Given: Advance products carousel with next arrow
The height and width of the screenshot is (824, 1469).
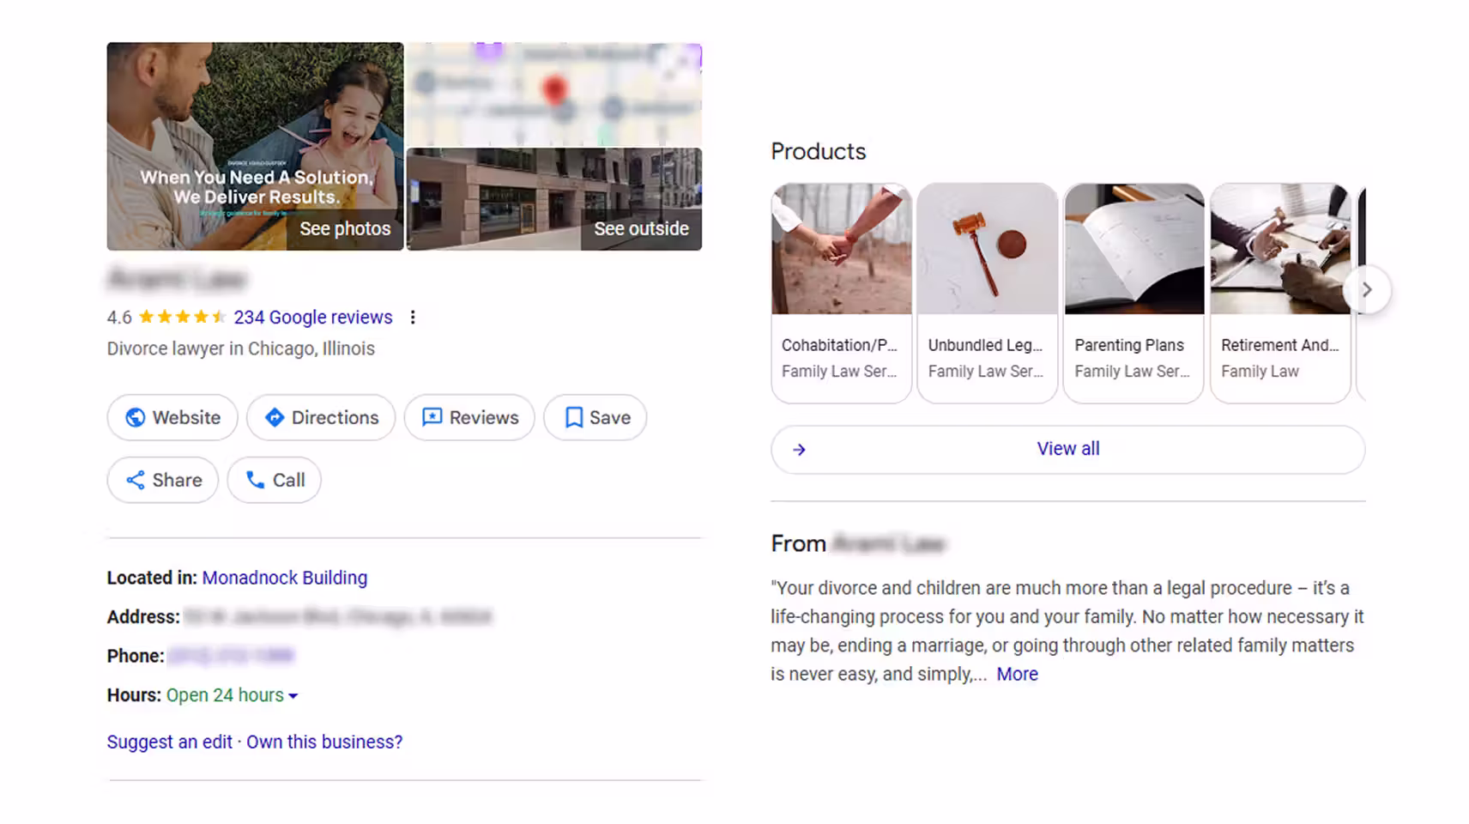Looking at the screenshot, I should point(1367,290).
